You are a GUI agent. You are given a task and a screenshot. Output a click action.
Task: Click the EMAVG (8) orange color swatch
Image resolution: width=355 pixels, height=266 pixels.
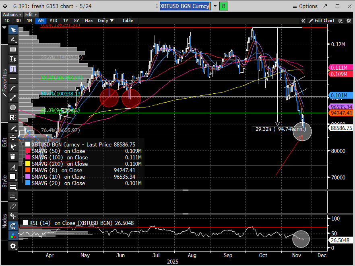click(28, 170)
